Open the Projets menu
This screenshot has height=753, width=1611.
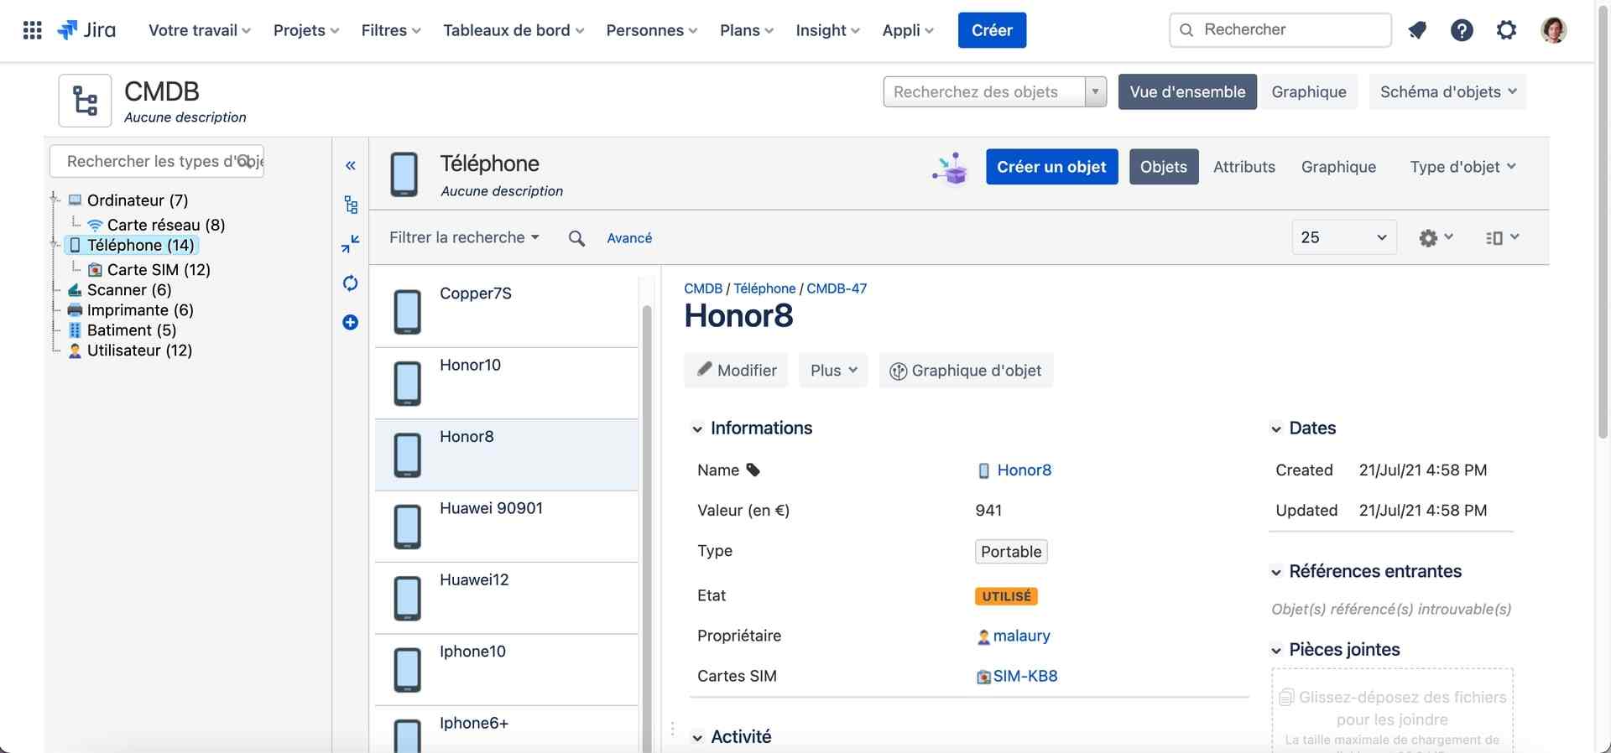point(306,30)
